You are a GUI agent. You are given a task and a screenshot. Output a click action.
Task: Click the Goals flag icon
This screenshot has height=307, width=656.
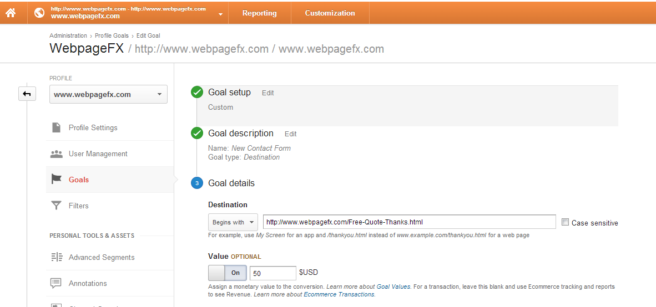pos(56,180)
